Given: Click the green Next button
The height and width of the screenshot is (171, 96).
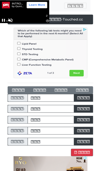Looking at the screenshot, I should tap(77, 73).
